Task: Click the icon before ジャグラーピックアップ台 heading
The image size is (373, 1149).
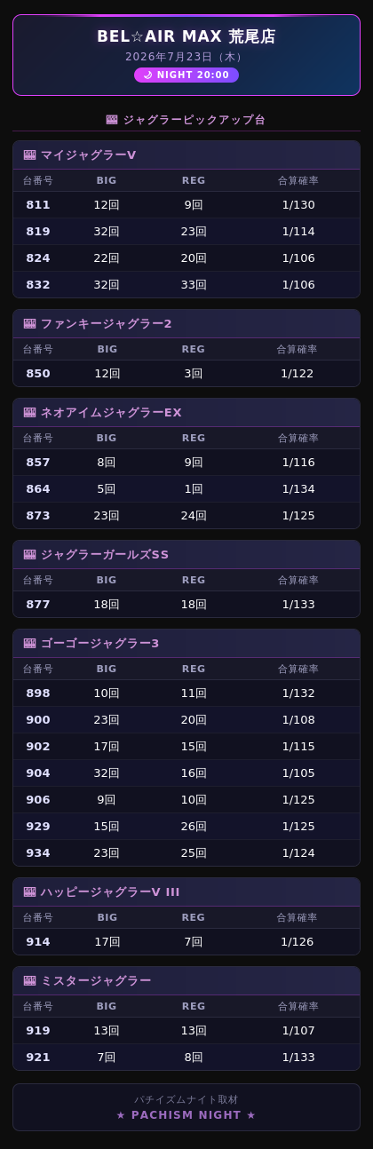Action: coord(112,120)
